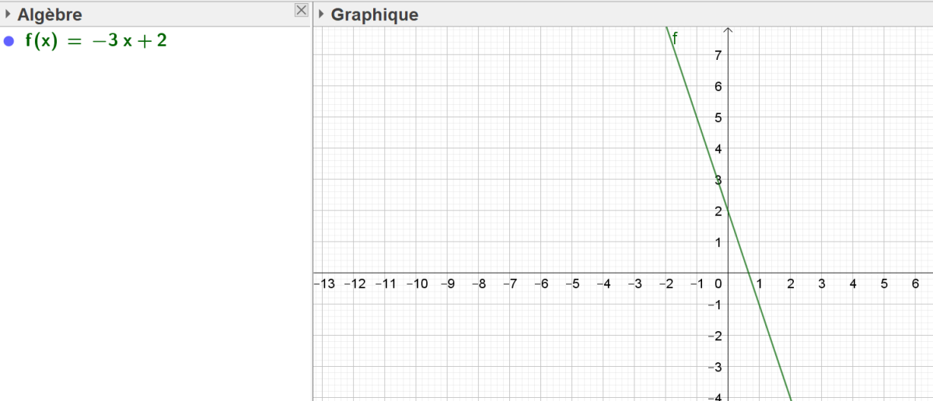Screen dimensions: 933x401
Task: Click the Algèbre panel title
Action: [x=50, y=14]
